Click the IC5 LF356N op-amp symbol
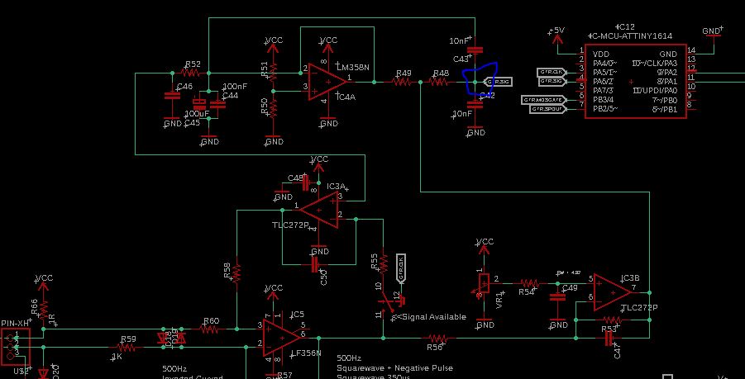Screen dimensions: 745x379 (x=282, y=338)
